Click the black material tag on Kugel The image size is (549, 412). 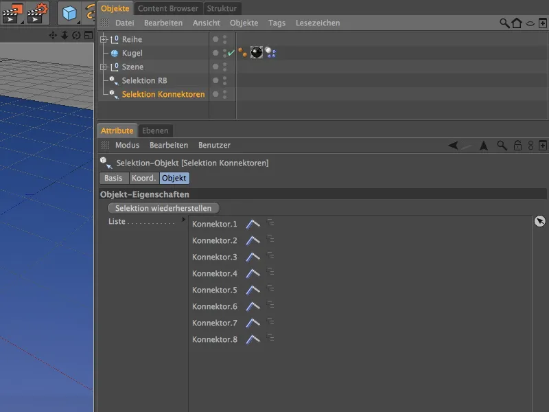256,53
